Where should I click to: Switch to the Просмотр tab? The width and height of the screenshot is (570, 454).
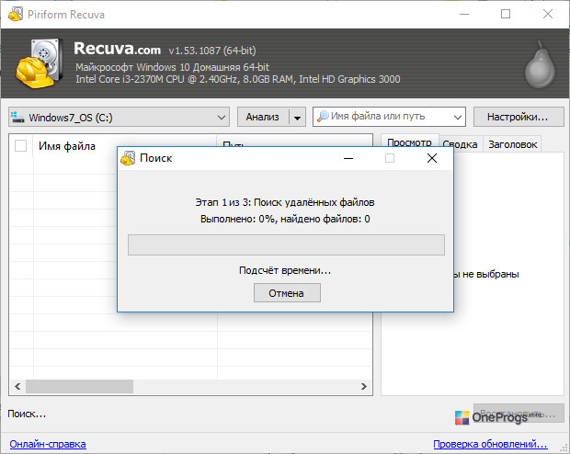[x=409, y=142]
